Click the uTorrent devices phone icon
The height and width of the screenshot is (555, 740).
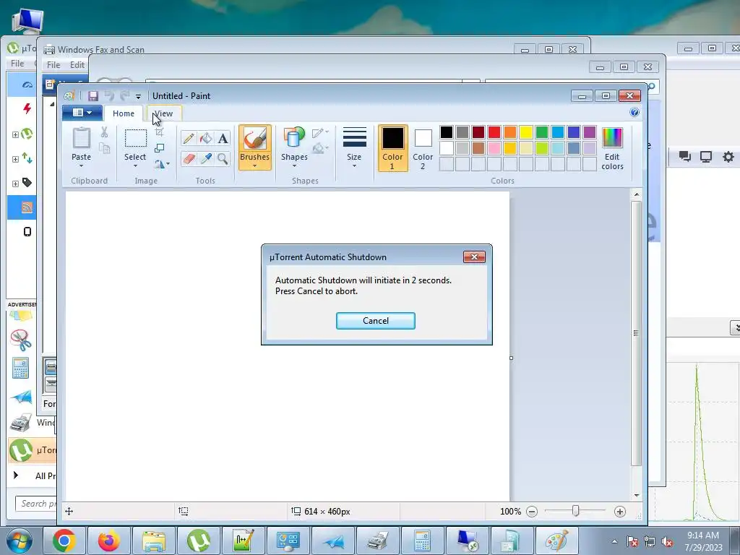(27, 232)
